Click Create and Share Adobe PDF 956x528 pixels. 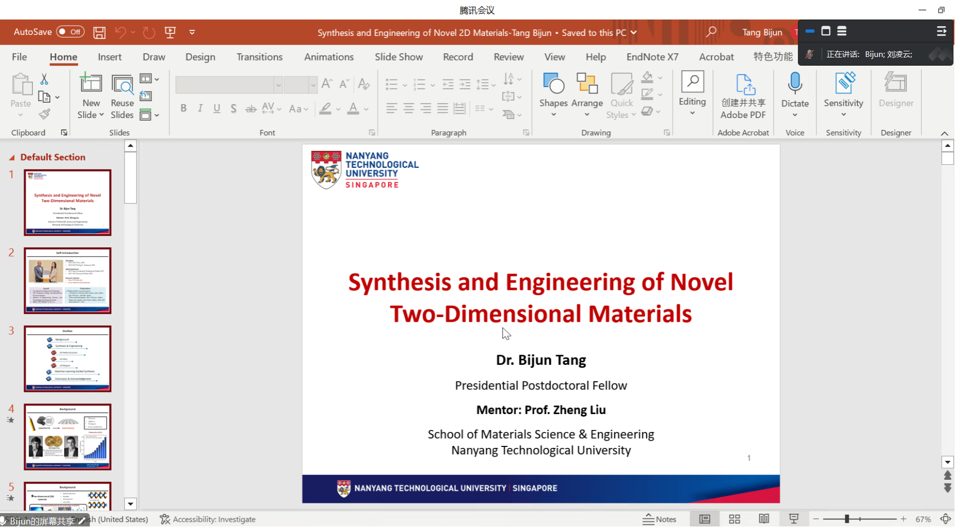(x=743, y=96)
